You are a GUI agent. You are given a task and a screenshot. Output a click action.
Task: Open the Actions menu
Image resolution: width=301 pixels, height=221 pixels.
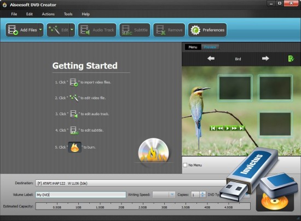tap(48, 14)
